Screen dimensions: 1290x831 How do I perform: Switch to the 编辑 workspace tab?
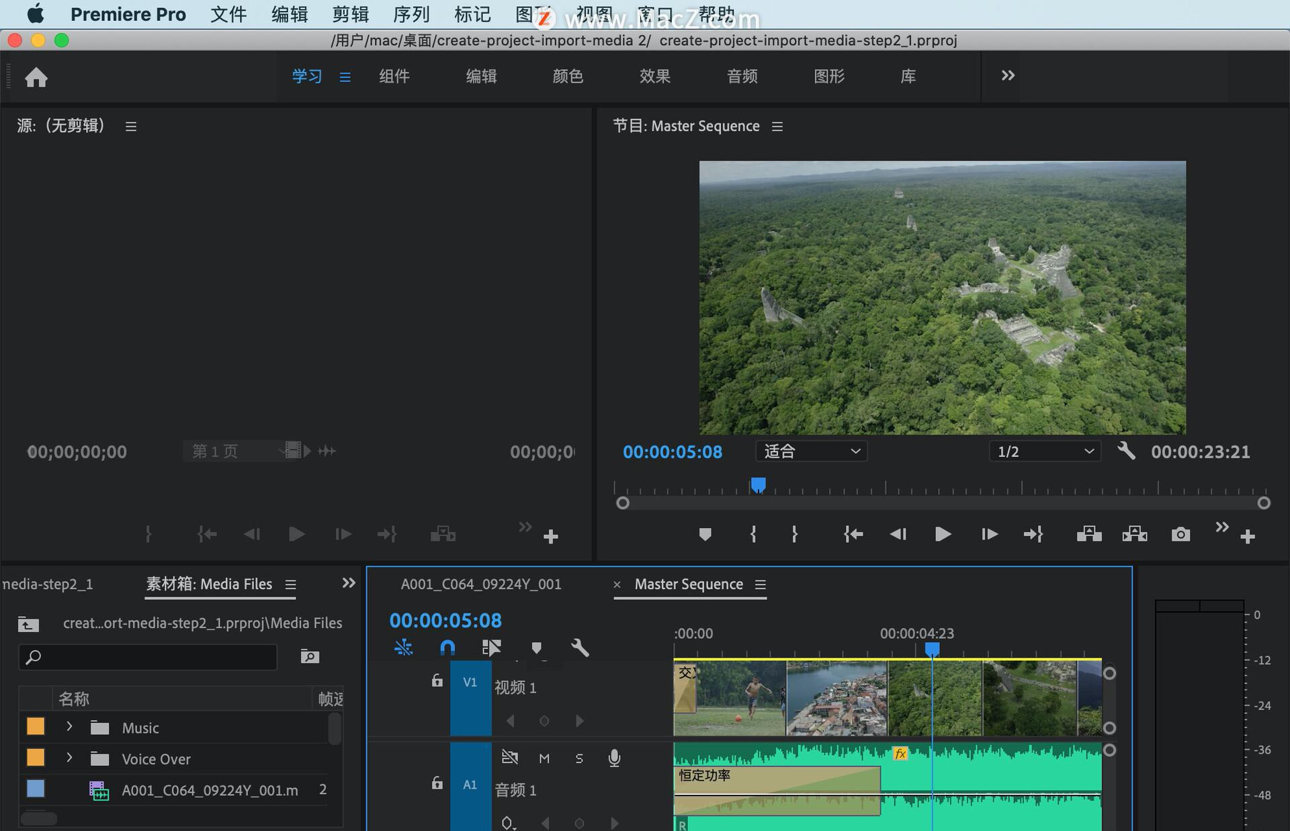click(481, 77)
